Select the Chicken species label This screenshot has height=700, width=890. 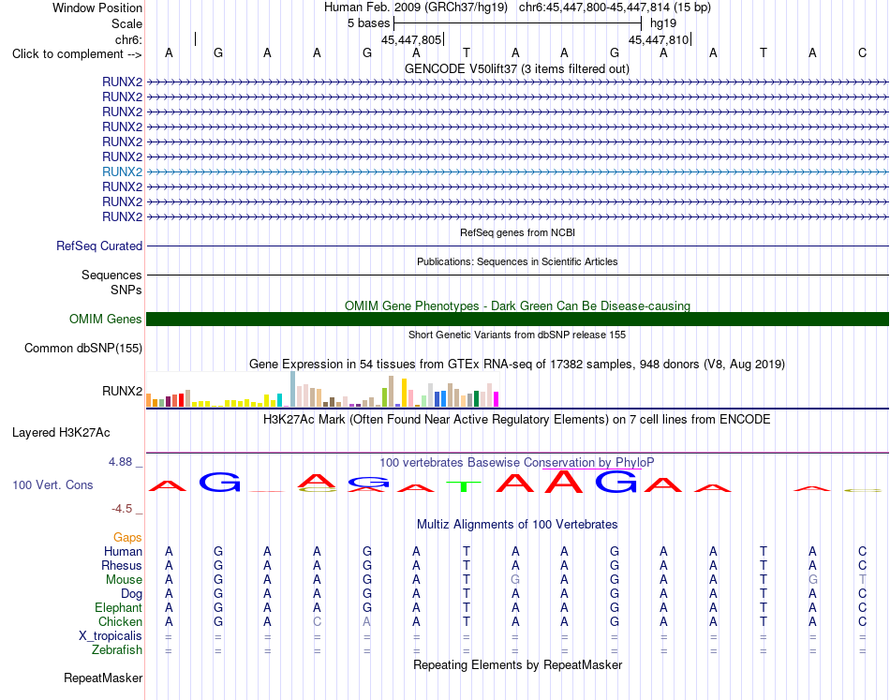pyautogui.click(x=120, y=622)
